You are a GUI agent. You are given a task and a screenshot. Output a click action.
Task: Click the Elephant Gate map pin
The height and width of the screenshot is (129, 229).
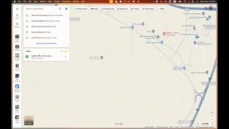click(x=133, y=27)
